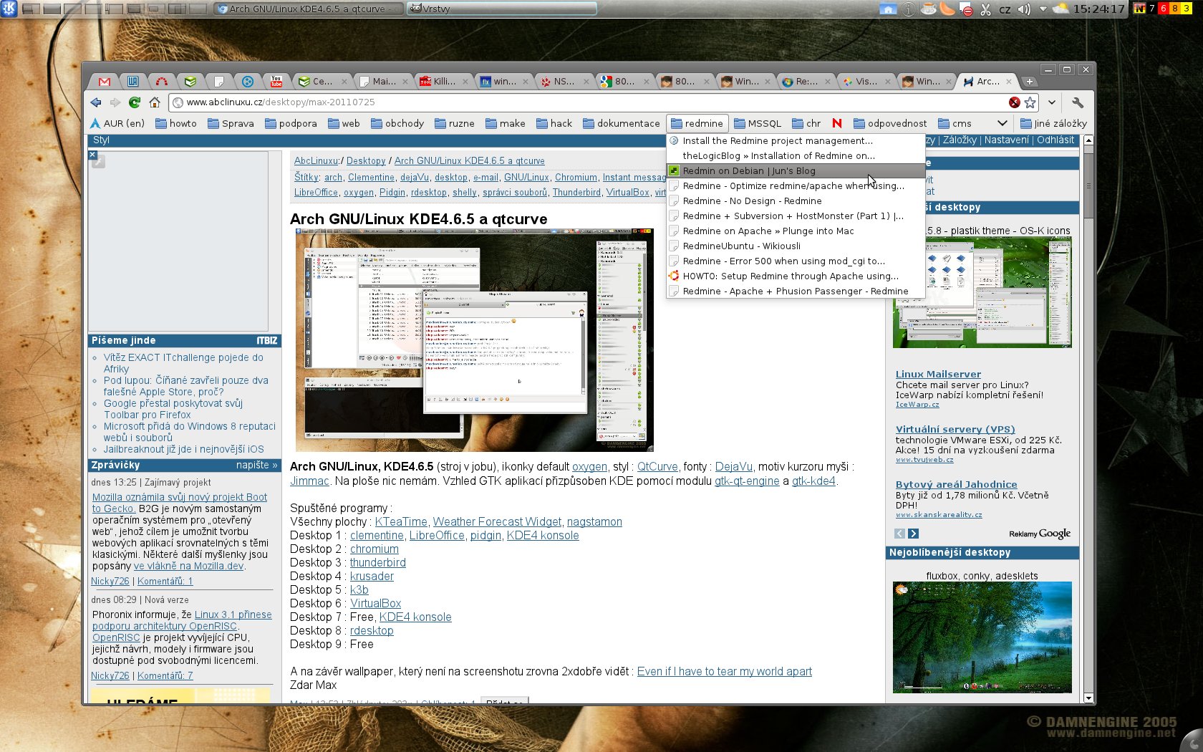1203x752 pixels.
Task: Open the KDE application launcher
Action: coord(8,9)
